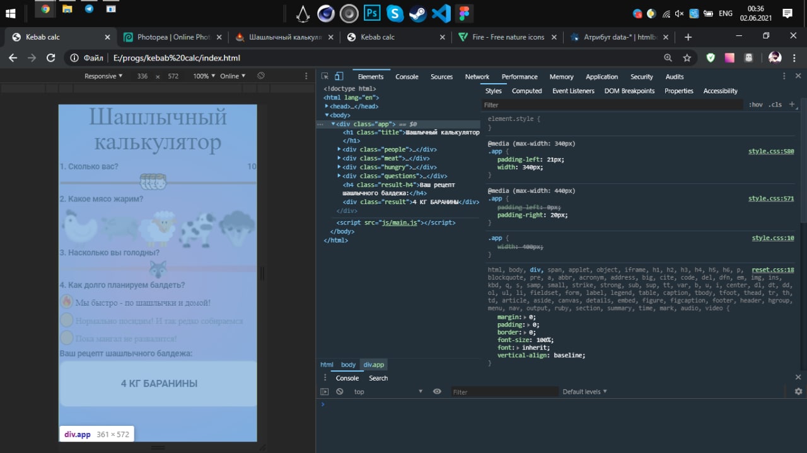Switch to the Network tab
The height and width of the screenshot is (453, 807).
point(477,77)
